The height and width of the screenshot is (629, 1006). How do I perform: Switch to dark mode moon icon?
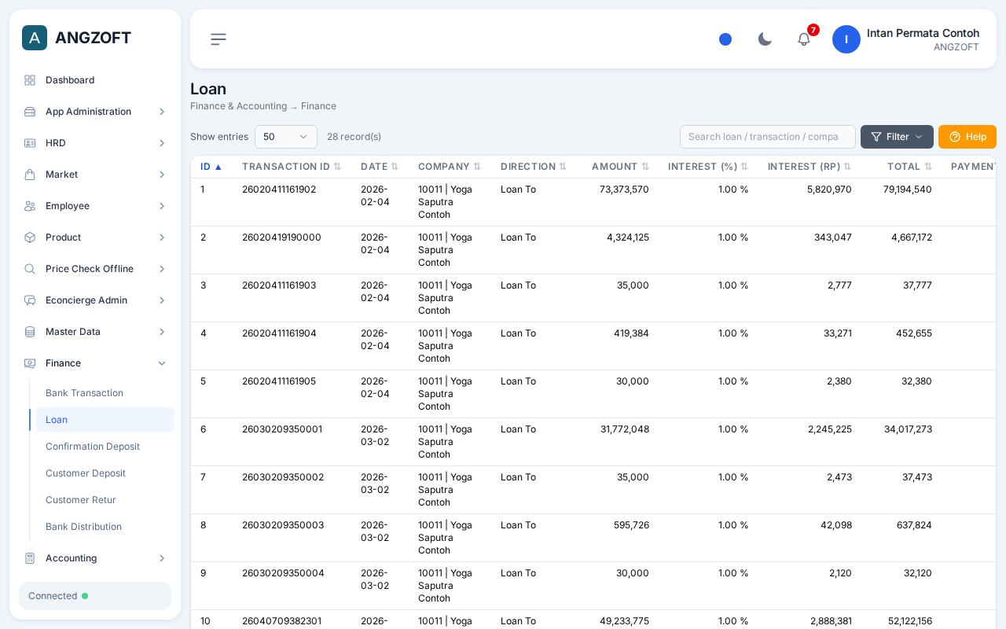765,39
